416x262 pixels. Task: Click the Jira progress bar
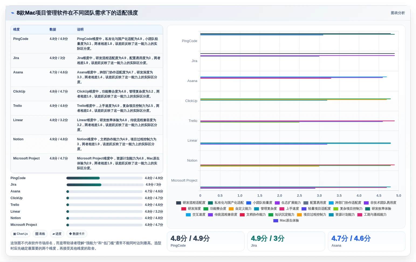[x=105, y=185]
